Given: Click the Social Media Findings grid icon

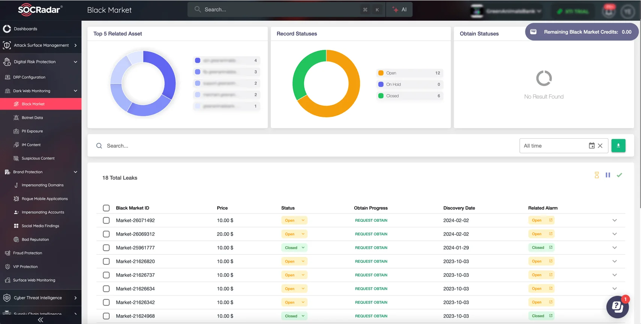Looking at the screenshot, I should click(x=16, y=226).
